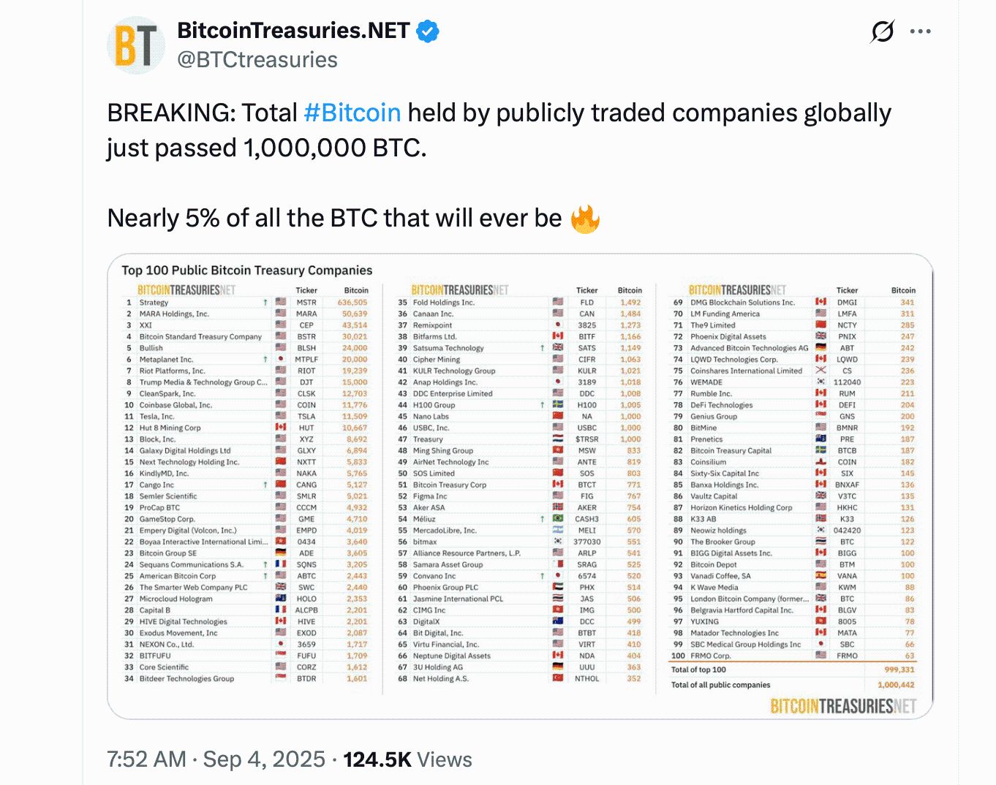
Task: Click the BitcoinTreasuries.NET display name
Action: [x=293, y=31]
